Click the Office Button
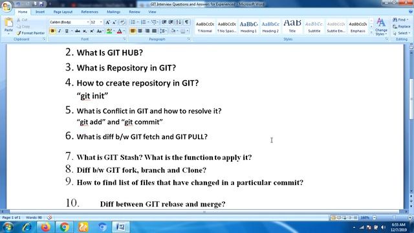Screen dimensions: 414x233 (x=6, y=6)
